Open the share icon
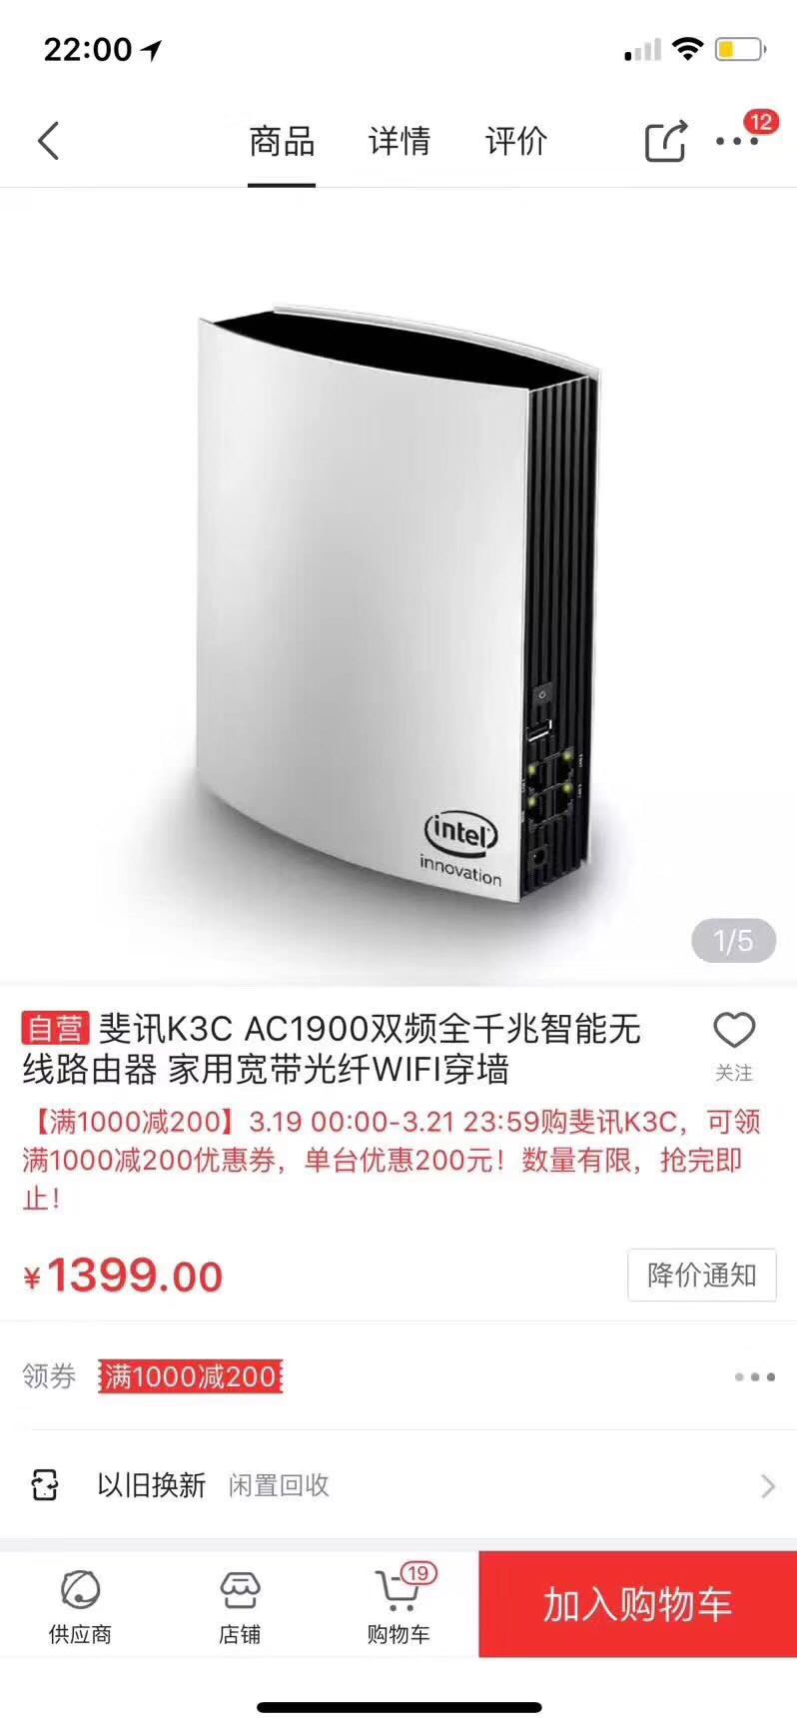 tap(666, 141)
